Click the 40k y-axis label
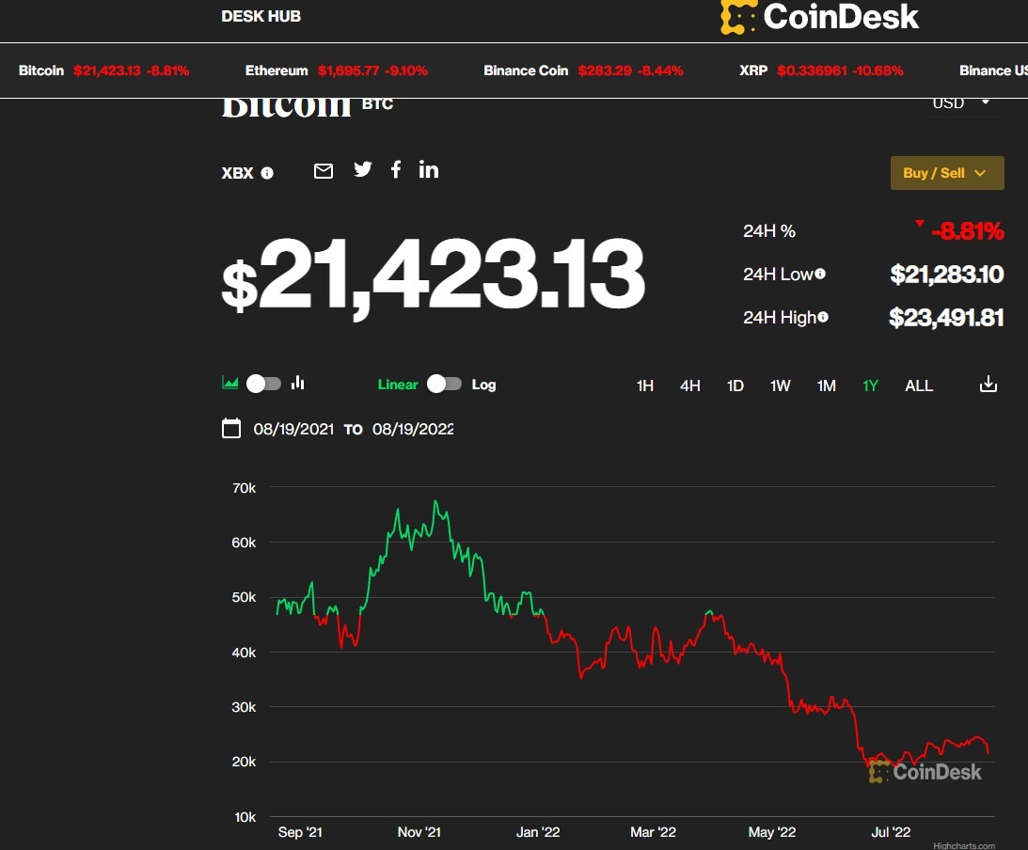Viewport: 1028px width, 850px height. [244, 653]
